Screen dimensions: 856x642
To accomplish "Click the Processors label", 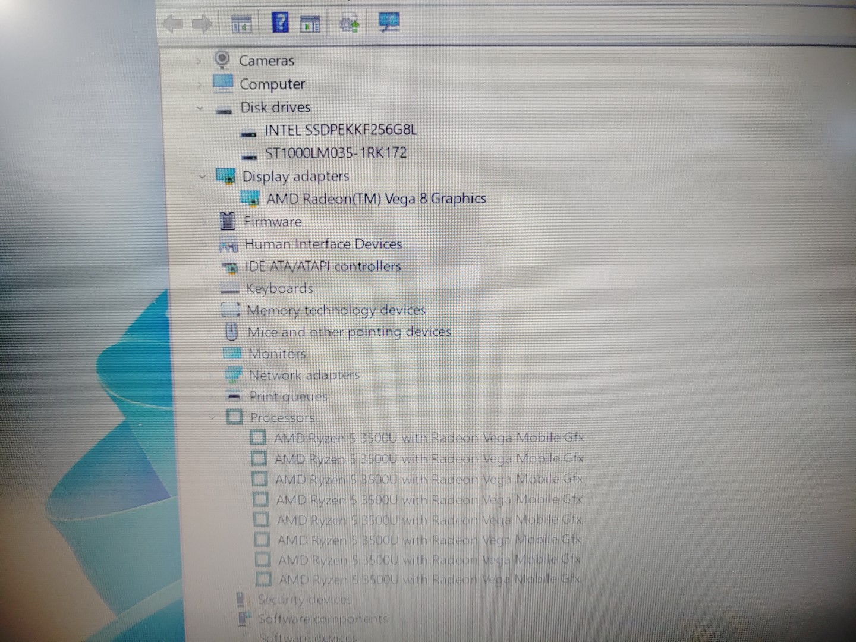I will pos(282,417).
